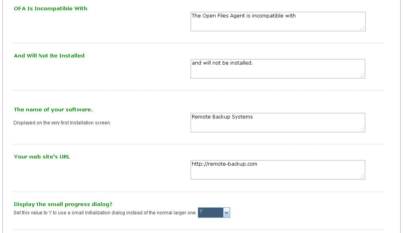
Task: Click the resize grip of the 'and will not be installed' textbox
Action: click(362, 75)
